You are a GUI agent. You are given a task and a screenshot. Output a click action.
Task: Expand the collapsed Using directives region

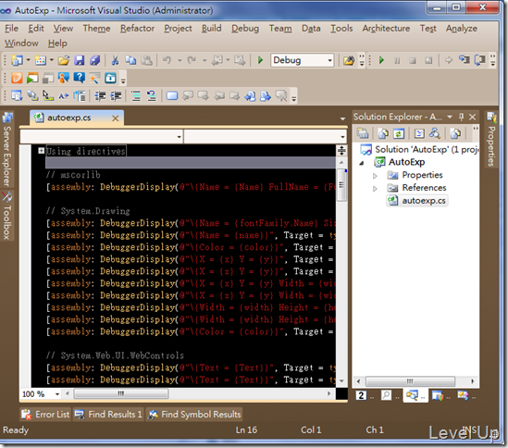pos(41,151)
